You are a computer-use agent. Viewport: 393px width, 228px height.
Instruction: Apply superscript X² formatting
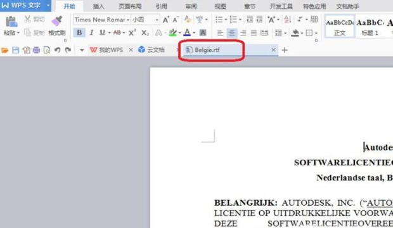pyautogui.click(x=132, y=32)
